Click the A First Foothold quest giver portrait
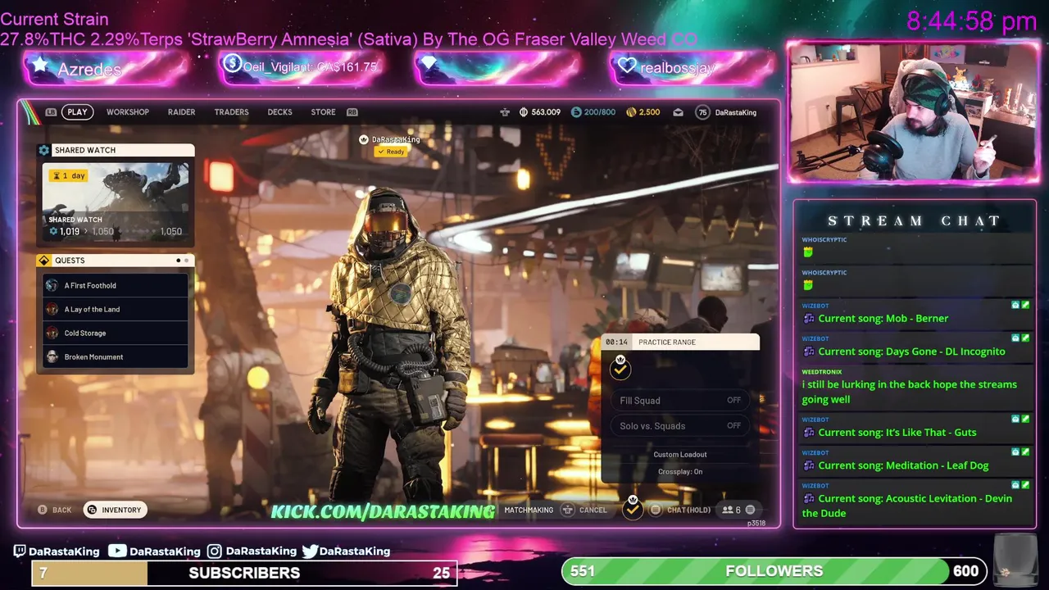Viewport: 1049px width, 590px height. tap(52, 285)
